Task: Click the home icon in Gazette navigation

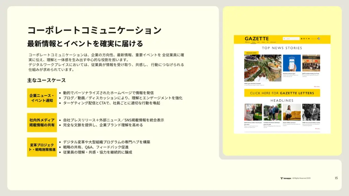Action: 246,43
